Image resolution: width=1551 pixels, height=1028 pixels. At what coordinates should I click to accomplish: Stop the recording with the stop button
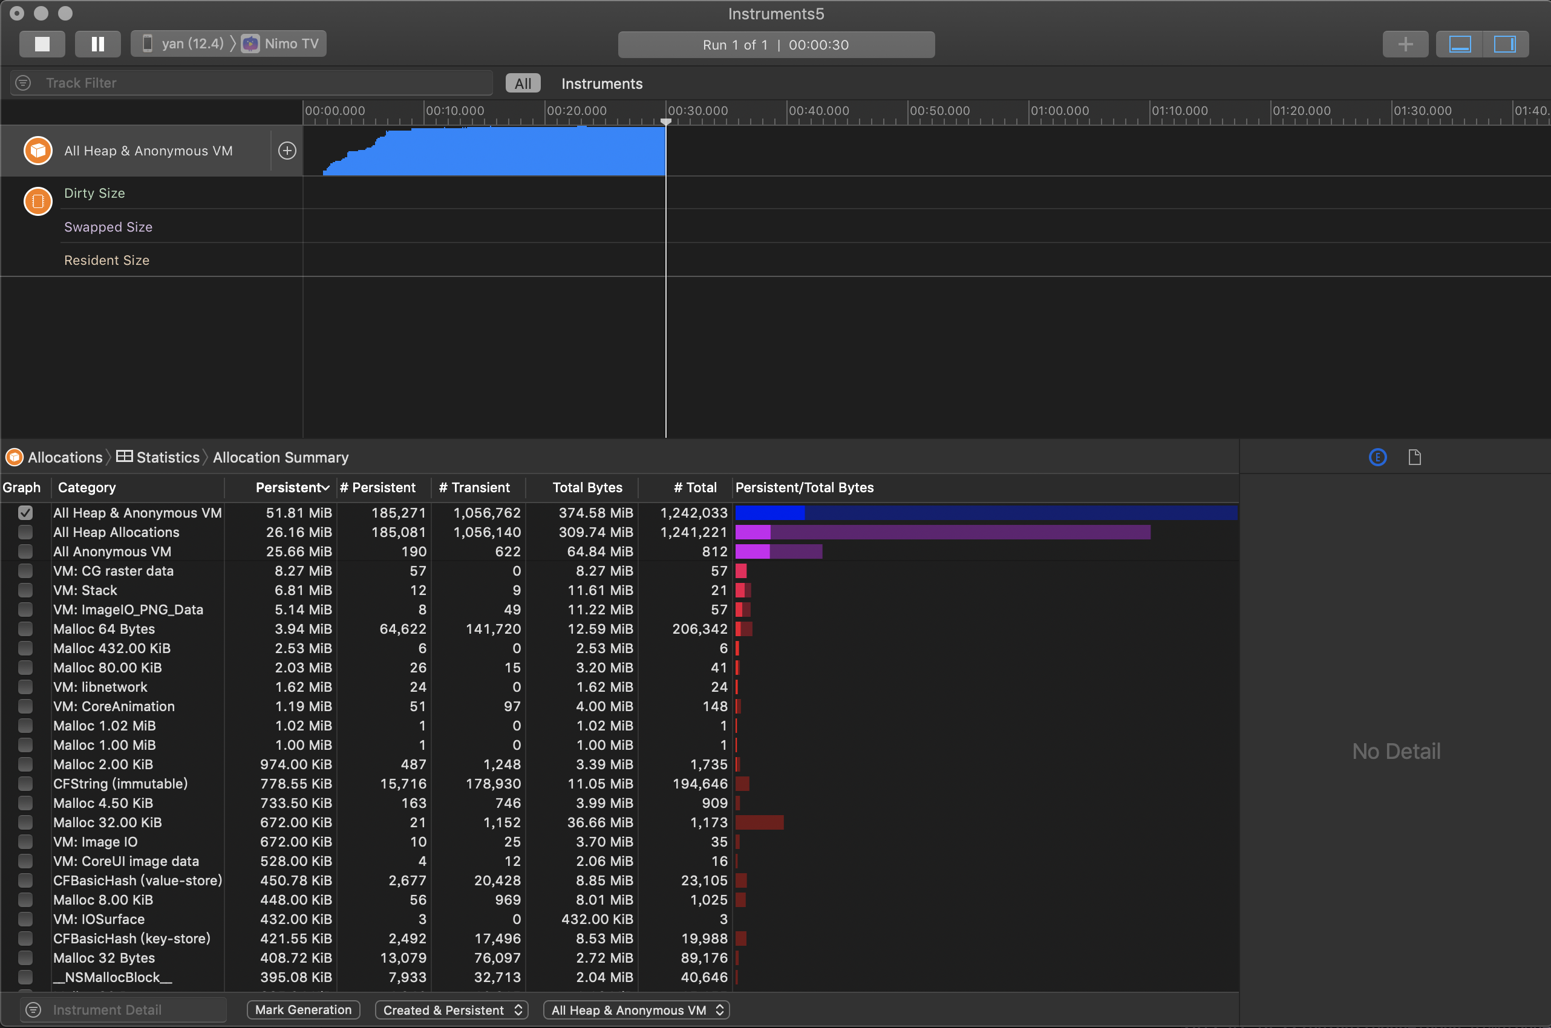pyautogui.click(x=42, y=44)
